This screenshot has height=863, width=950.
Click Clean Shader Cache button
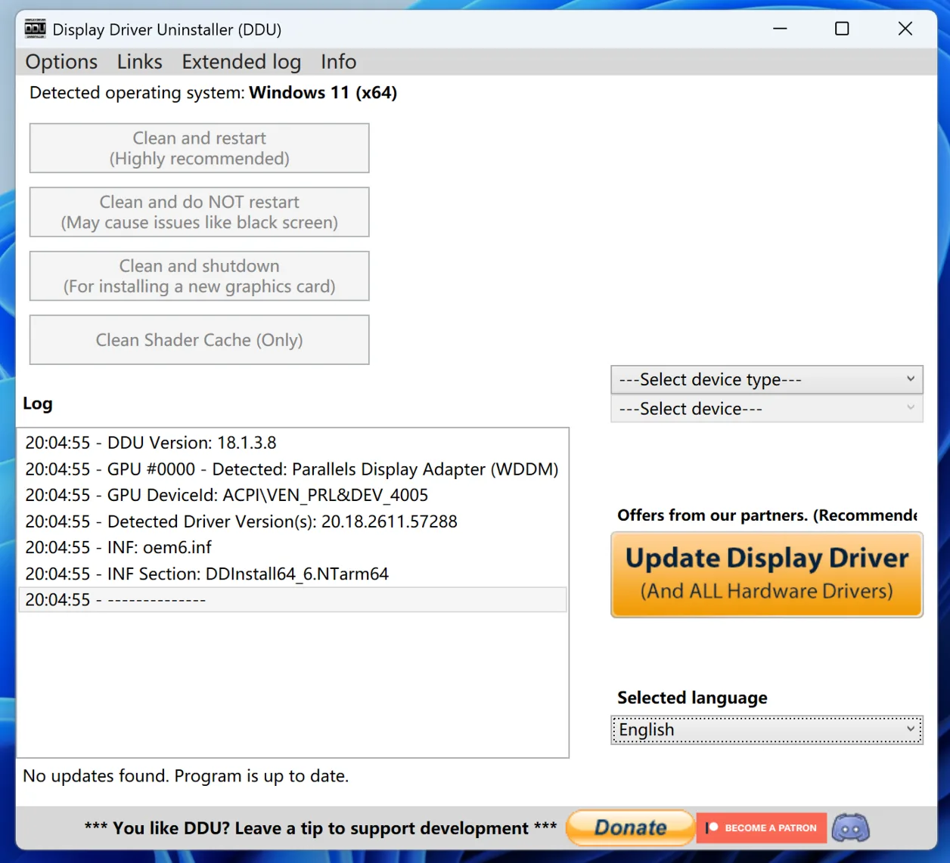(x=199, y=339)
